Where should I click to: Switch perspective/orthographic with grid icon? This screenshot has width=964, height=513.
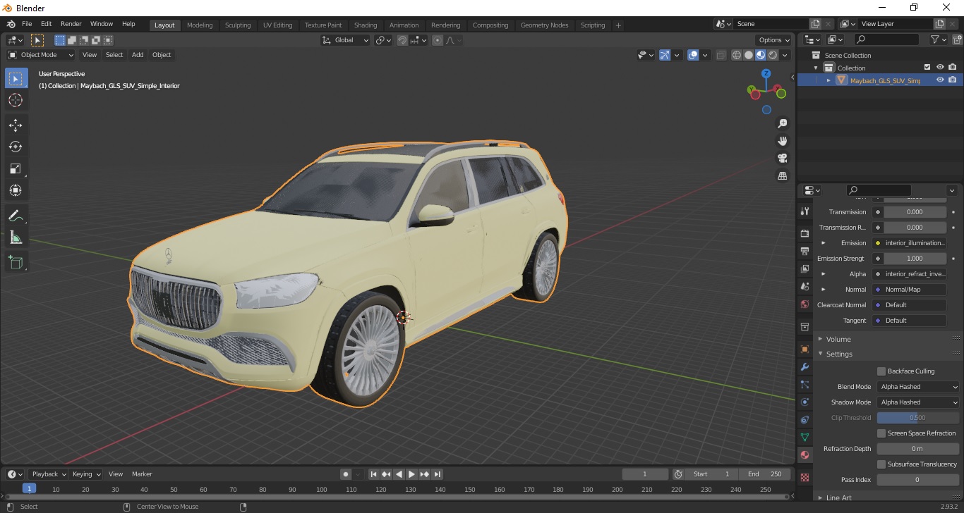point(782,176)
